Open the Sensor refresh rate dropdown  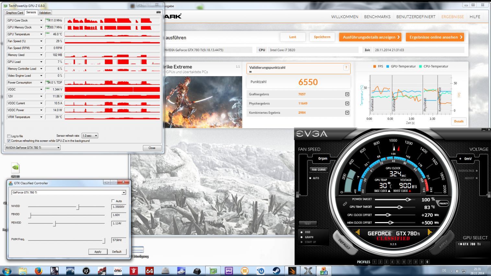coord(90,136)
